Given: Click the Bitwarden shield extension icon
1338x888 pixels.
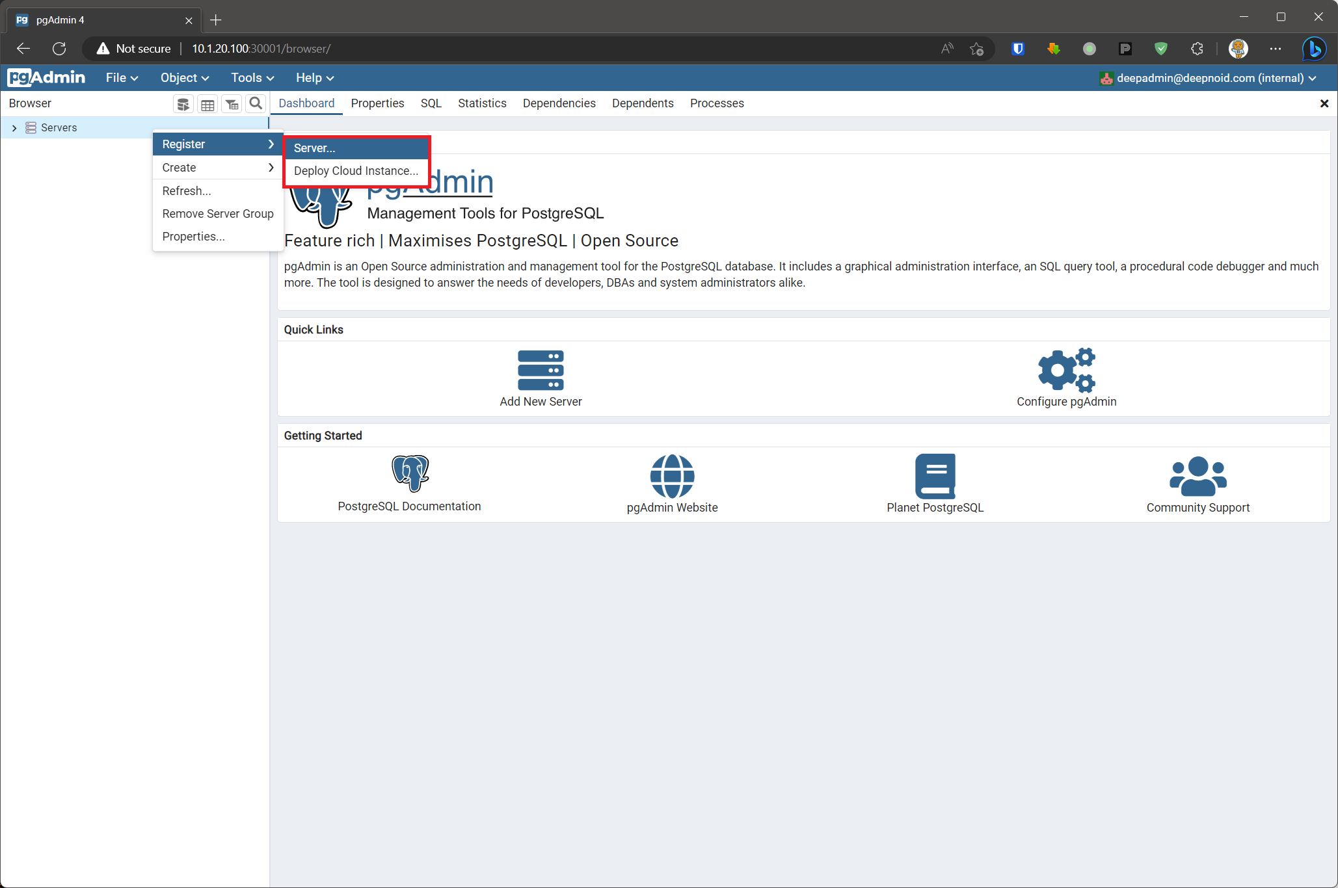Looking at the screenshot, I should (x=1018, y=49).
